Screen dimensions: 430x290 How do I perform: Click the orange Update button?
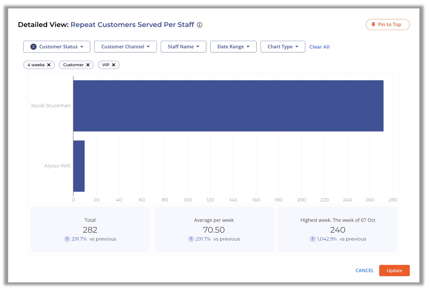[x=394, y=270]
